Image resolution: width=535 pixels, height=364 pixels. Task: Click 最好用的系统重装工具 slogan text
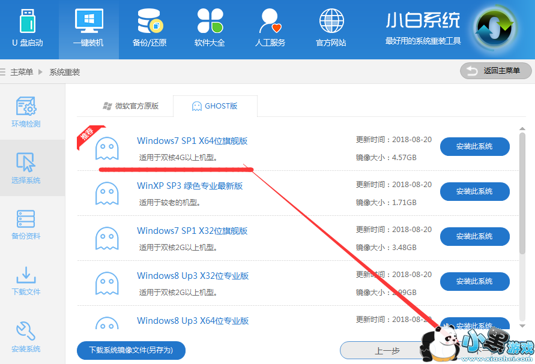click(x=423, y=41)
